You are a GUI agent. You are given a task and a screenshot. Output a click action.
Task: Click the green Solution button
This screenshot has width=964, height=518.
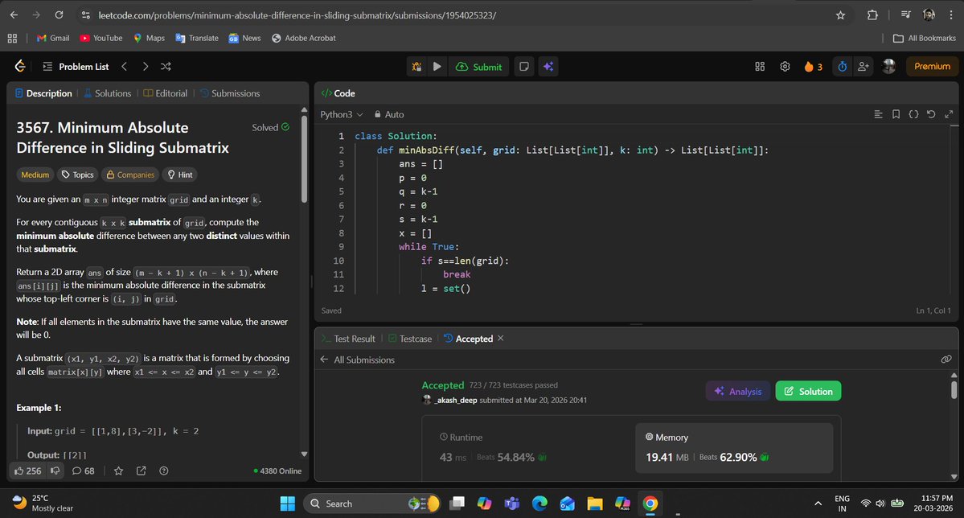[809, 391]
